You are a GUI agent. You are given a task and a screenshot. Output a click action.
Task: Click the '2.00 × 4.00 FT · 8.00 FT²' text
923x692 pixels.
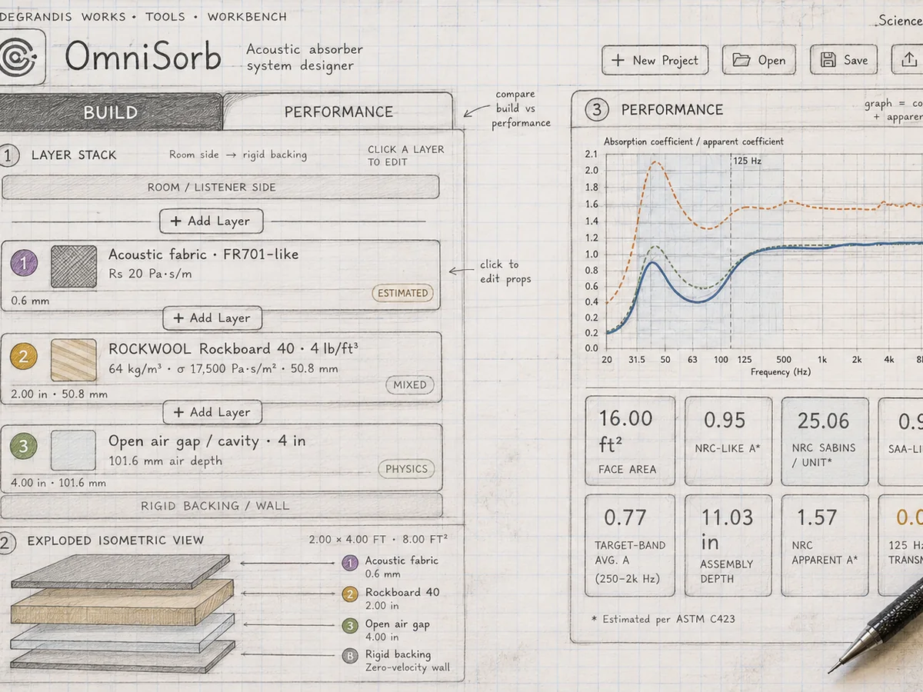tap(378, 539)
